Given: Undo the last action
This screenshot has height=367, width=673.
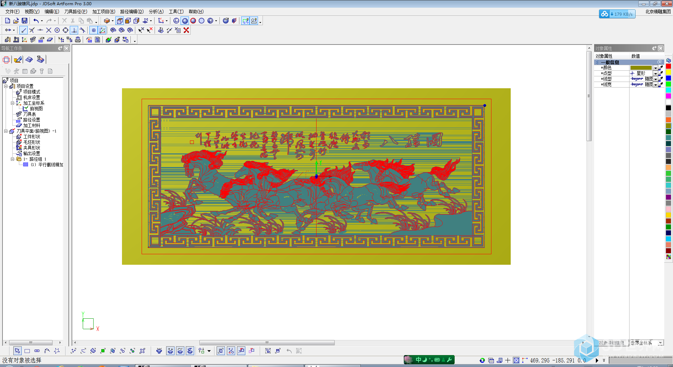Looking at the screenshot, I should [36, 21].
